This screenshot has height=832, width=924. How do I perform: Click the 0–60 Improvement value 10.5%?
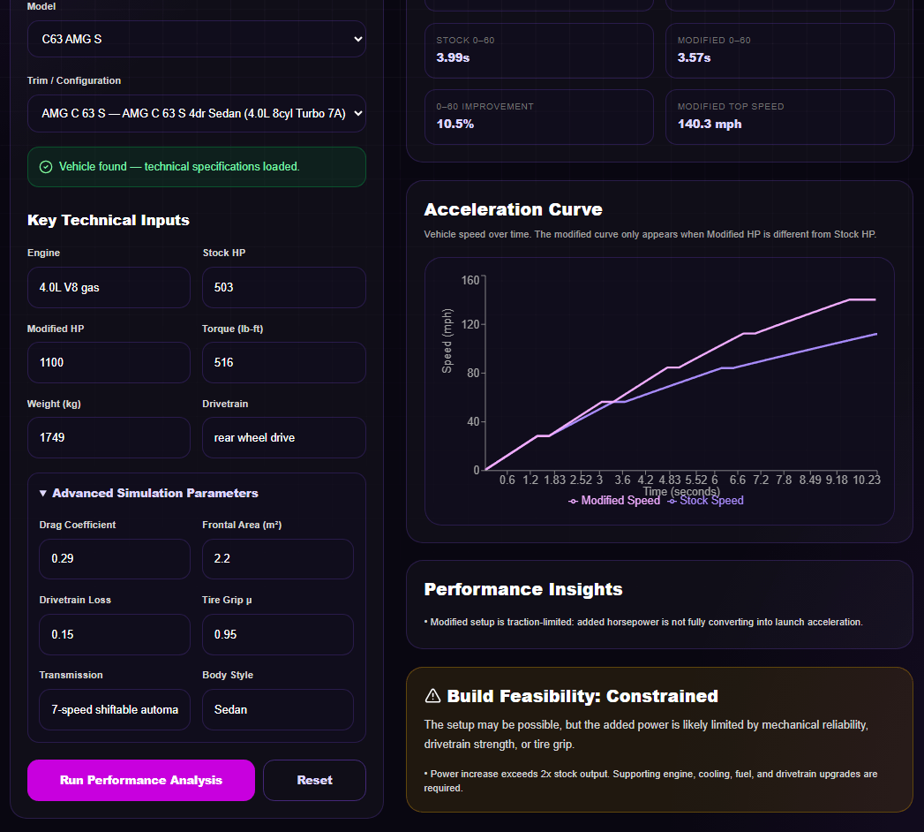[454, 124]
